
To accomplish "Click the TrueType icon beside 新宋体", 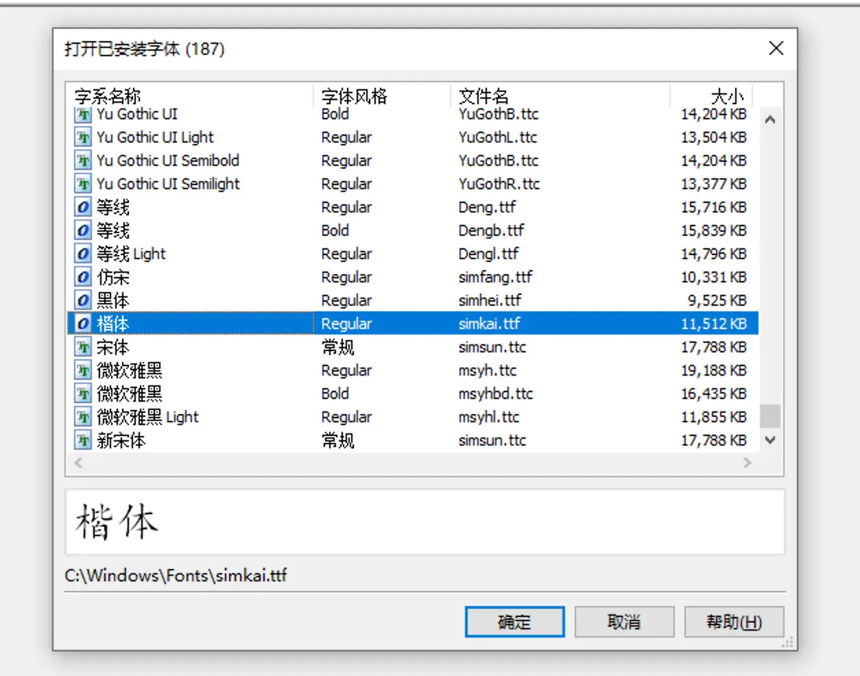I will [x=82, y=440].
